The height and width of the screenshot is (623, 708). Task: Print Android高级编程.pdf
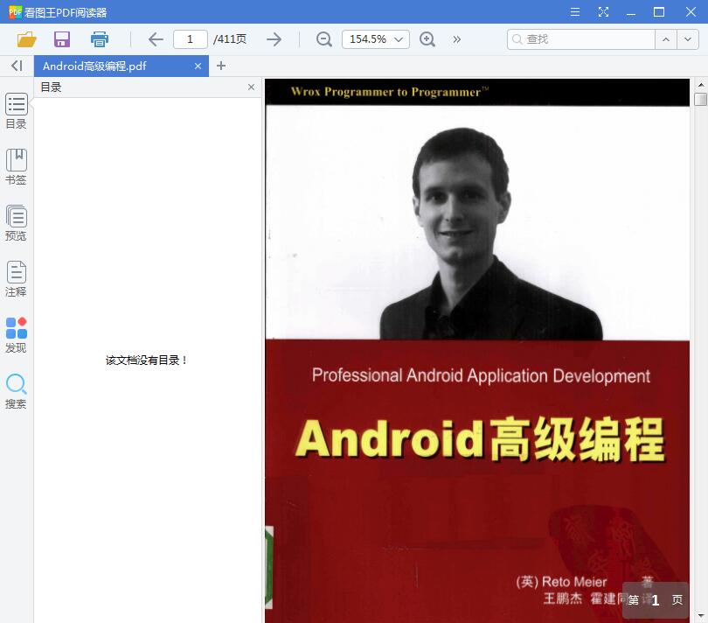99,39
